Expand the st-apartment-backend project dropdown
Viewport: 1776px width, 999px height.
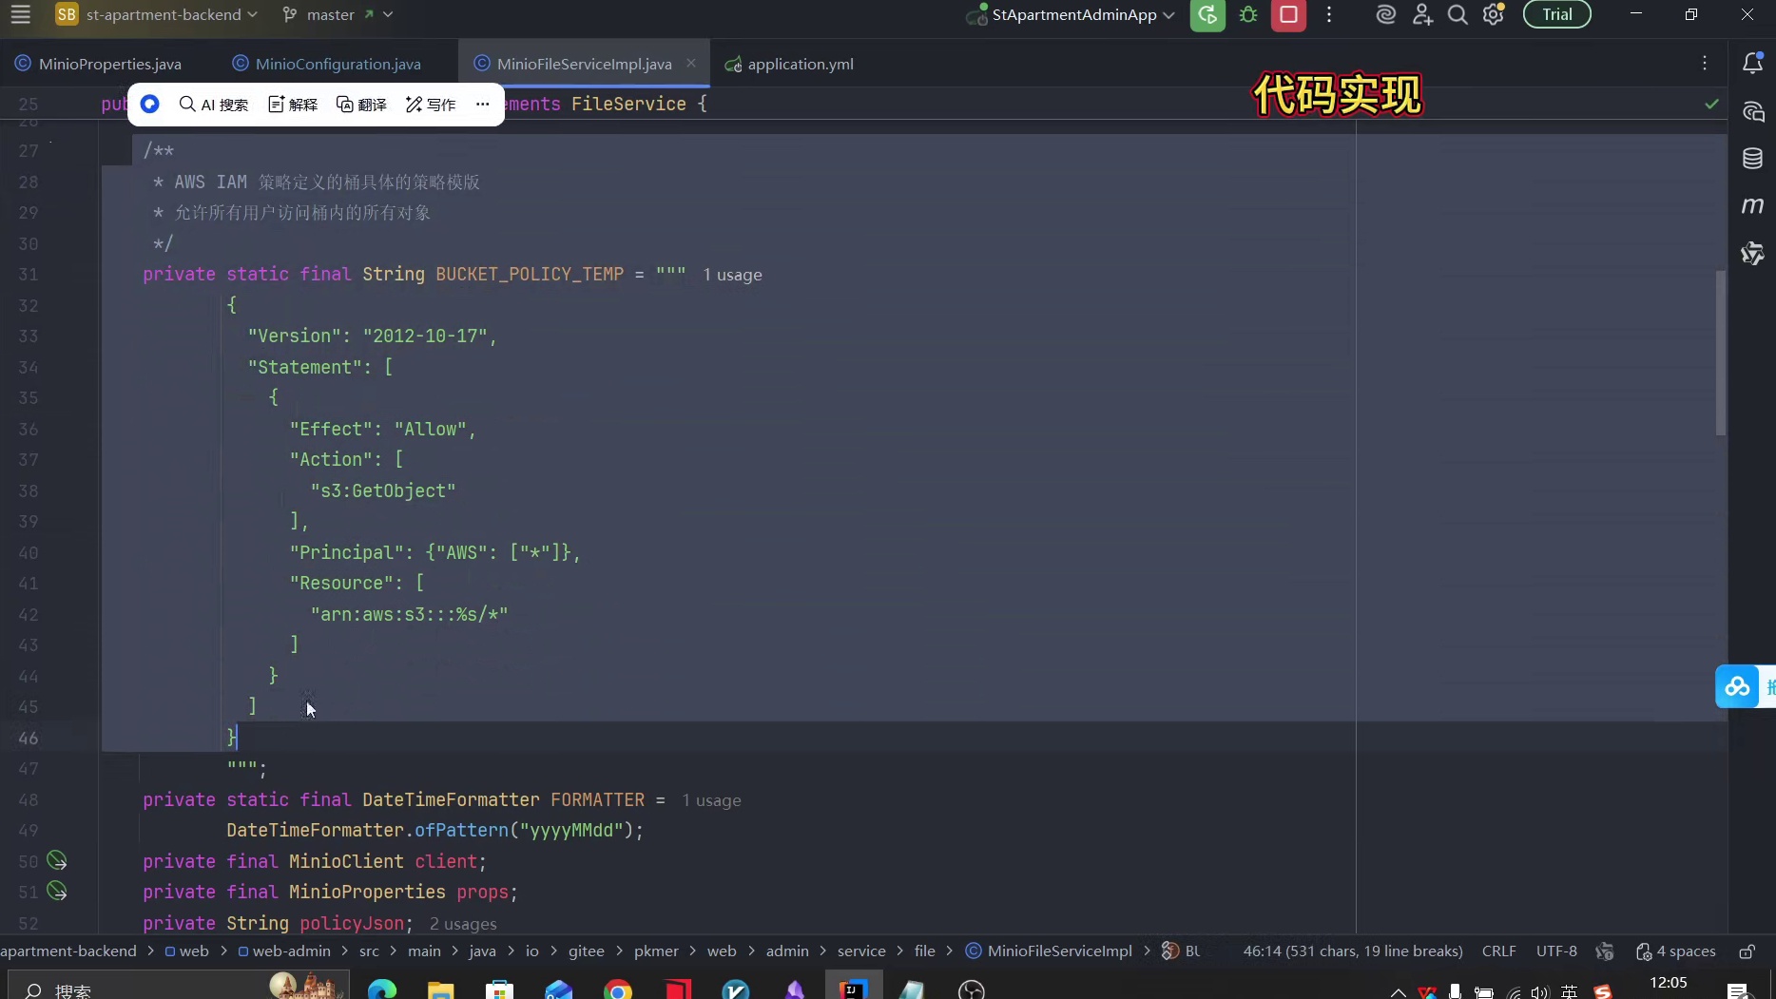[252, 14]
